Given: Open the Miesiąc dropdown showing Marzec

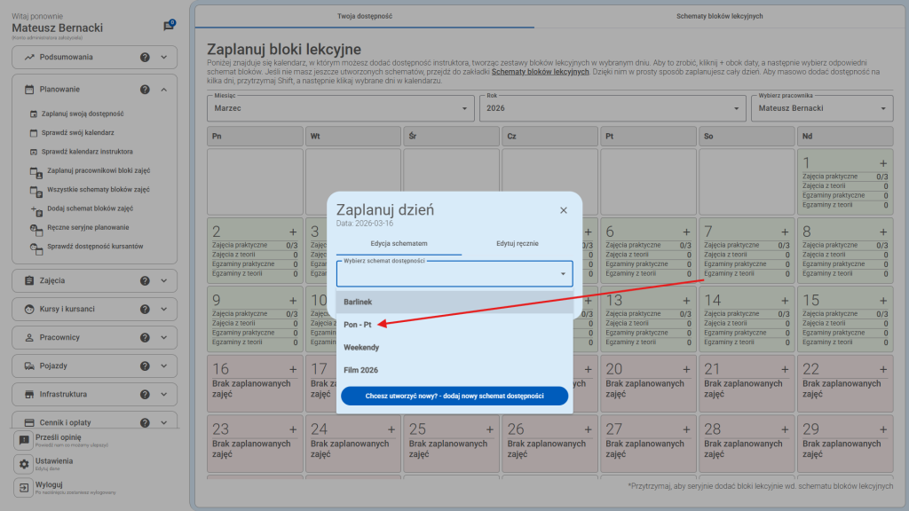Looking at the screenshot, I should 341,108.
